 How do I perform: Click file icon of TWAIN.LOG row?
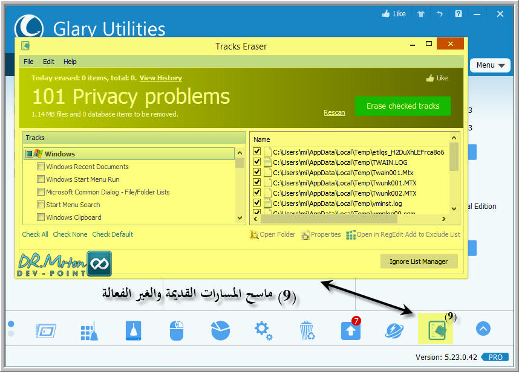[x=267, y=162]
